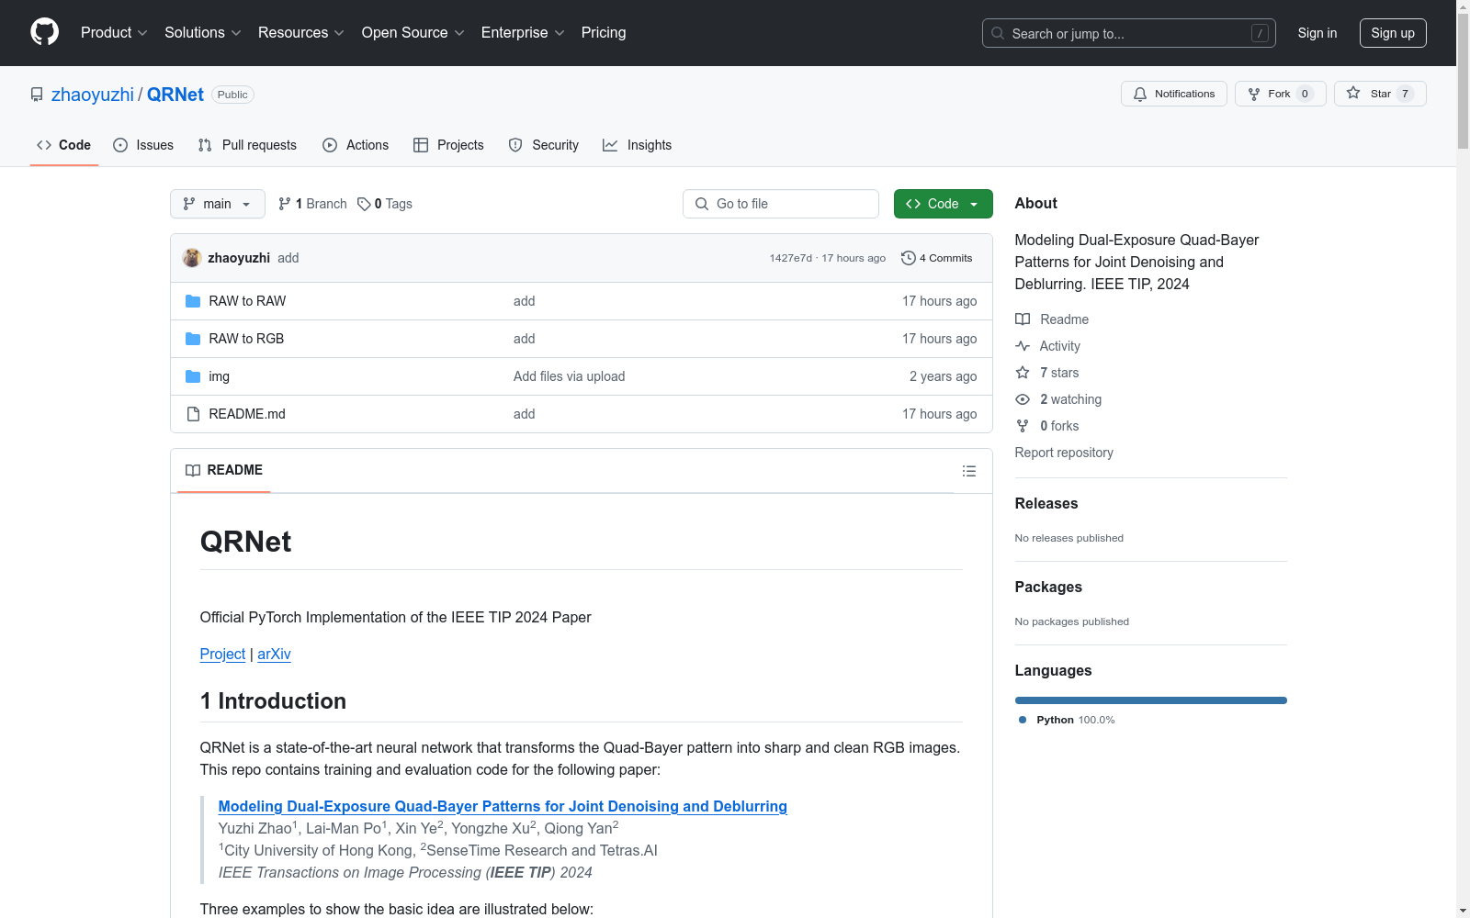The width and height of the screenshot is (1470, 918).
Task: Open the main branch selector dropdown
Action: tap(218, 204)
